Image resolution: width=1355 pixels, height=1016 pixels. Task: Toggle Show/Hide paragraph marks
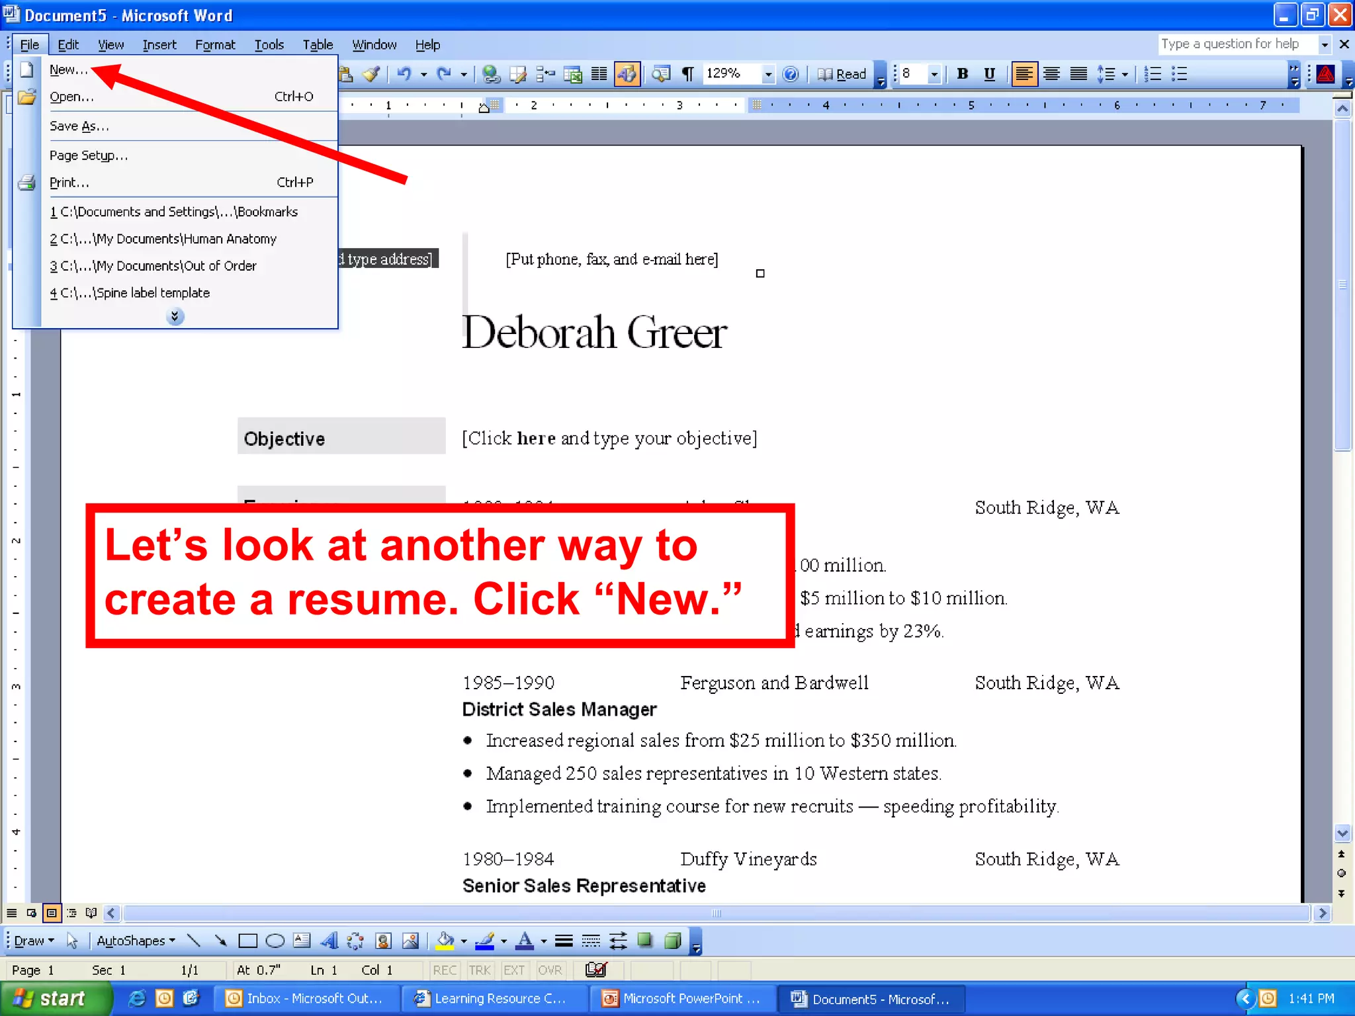(x=687, y=74)
